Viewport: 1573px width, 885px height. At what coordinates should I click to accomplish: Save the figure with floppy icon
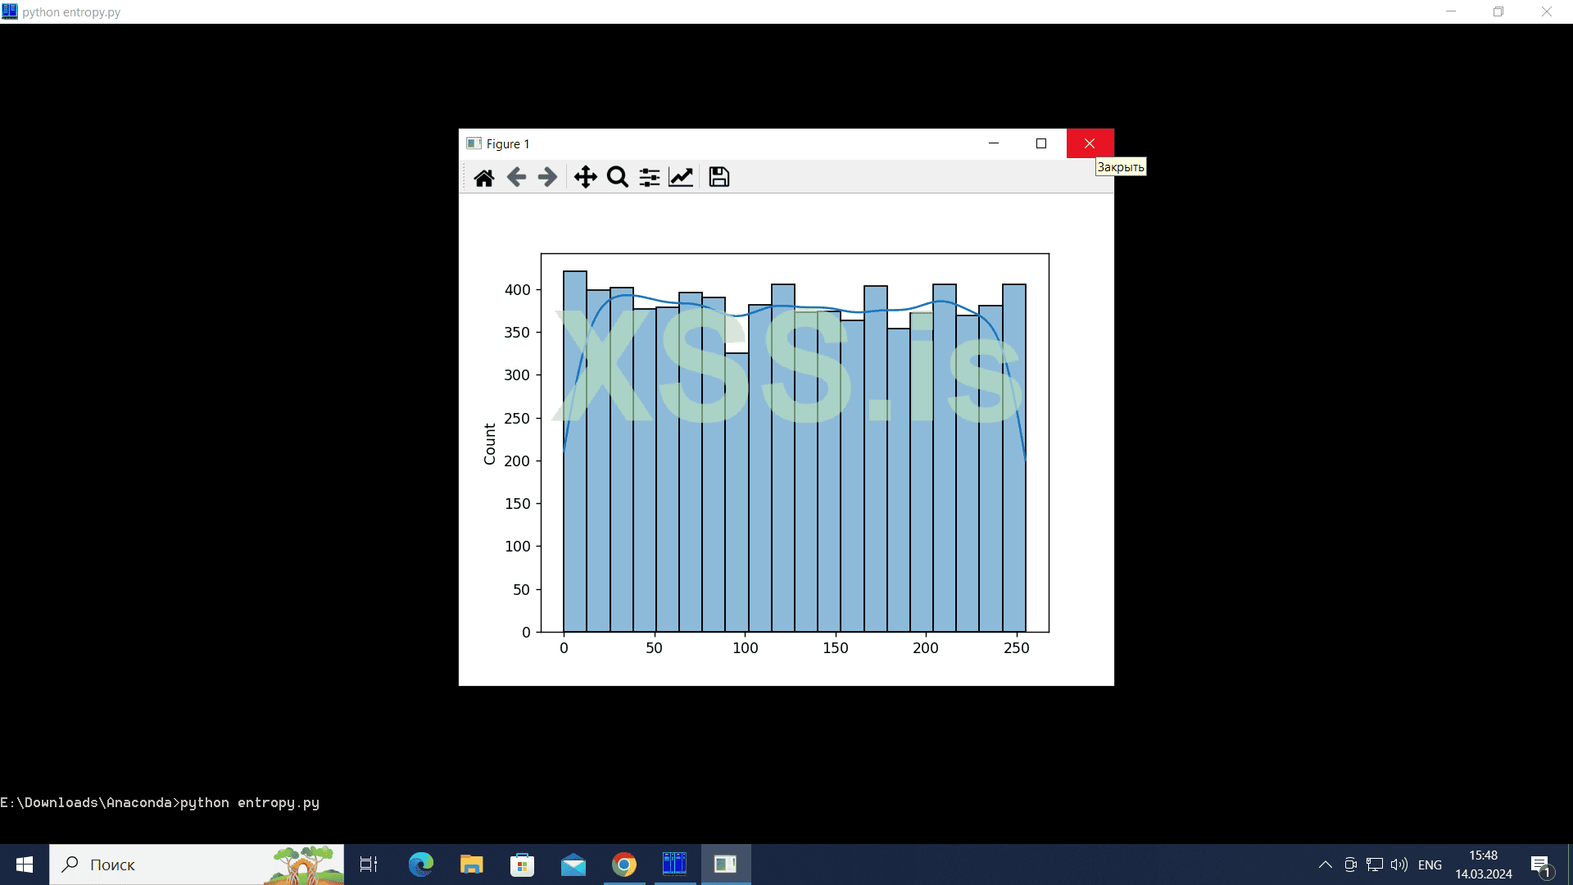coord(719,177)
